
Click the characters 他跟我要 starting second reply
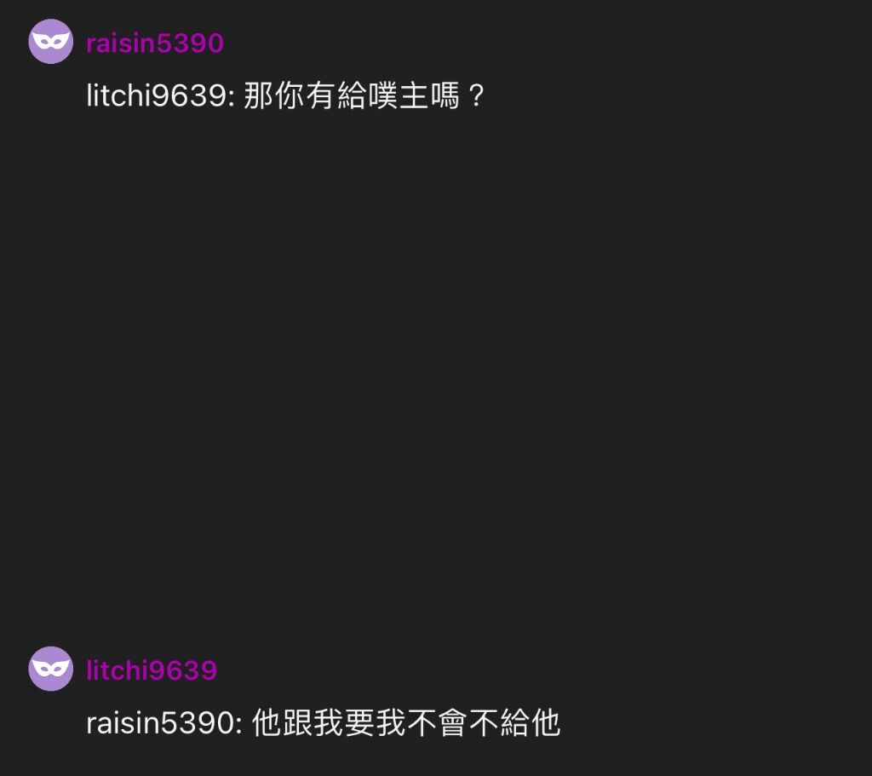tap(313, 723)
